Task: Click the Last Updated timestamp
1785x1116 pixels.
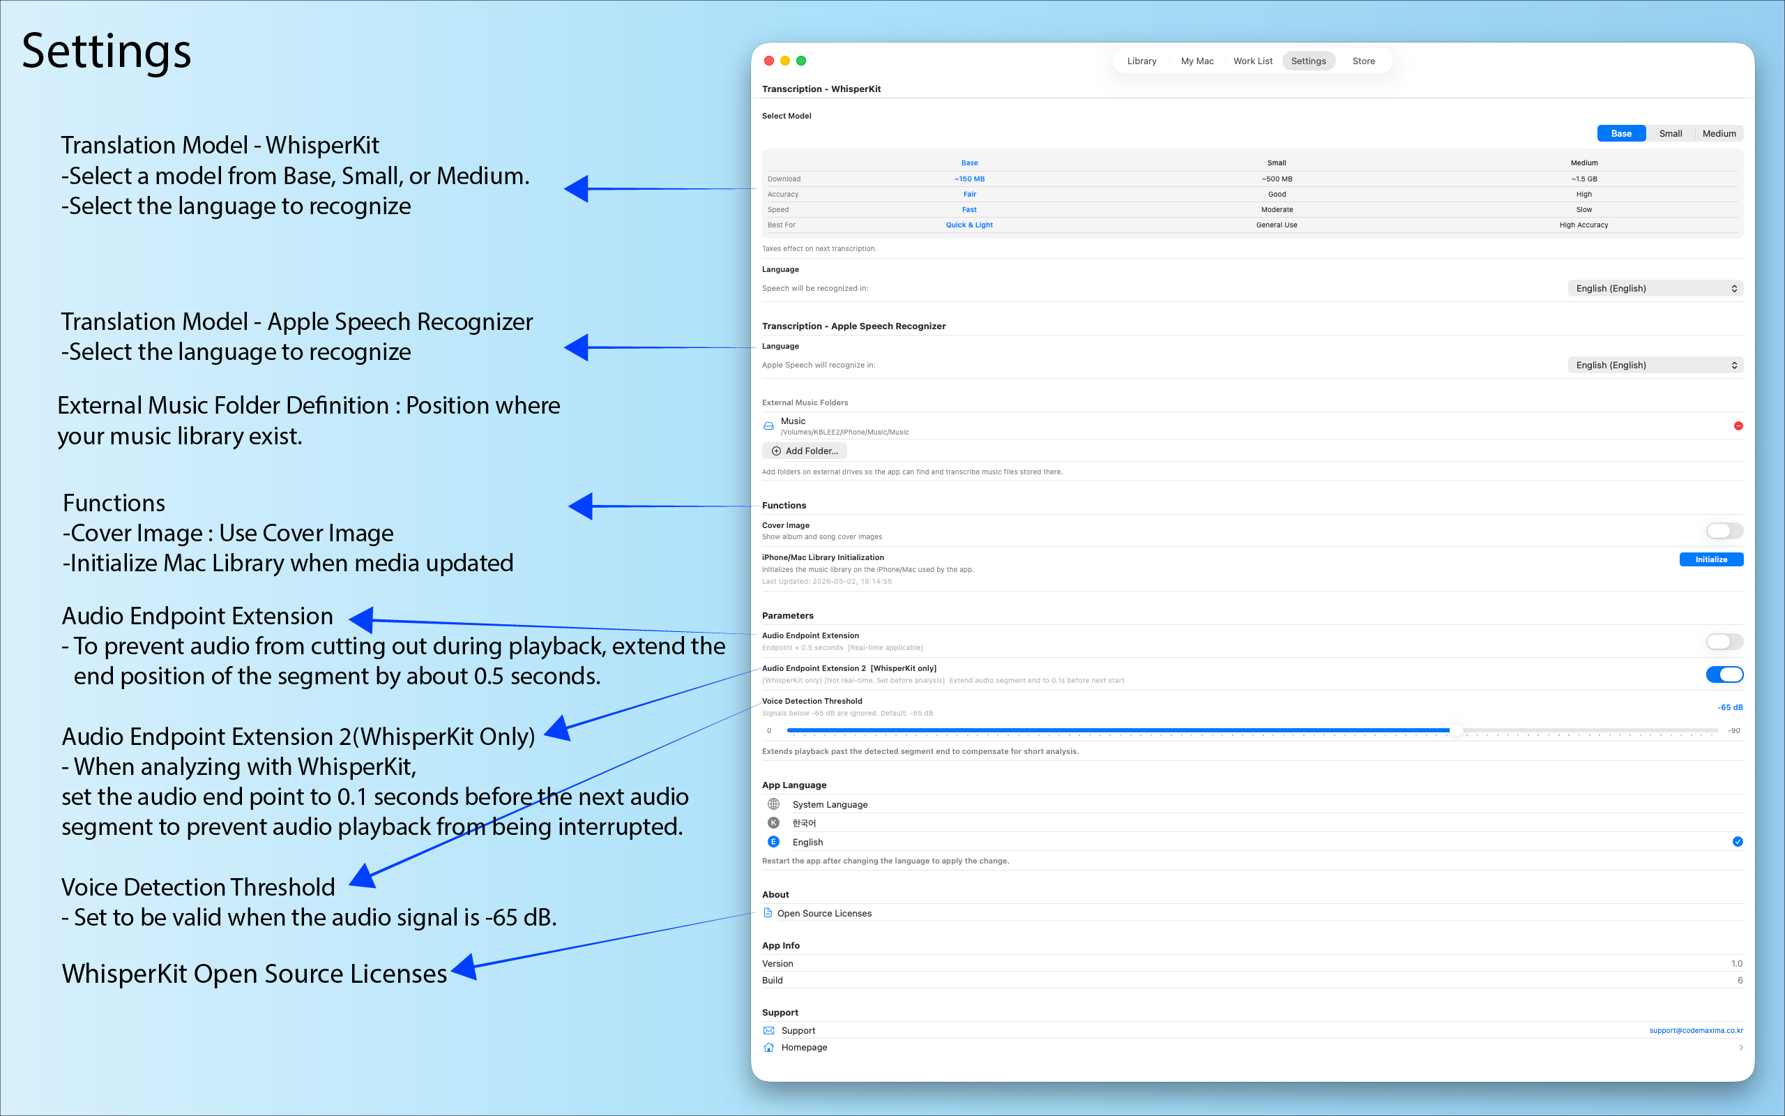Action: 827,582
